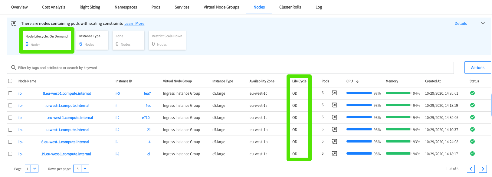
Task: Collapse the scaling constraints banner chevron
Action: (483, 23)
